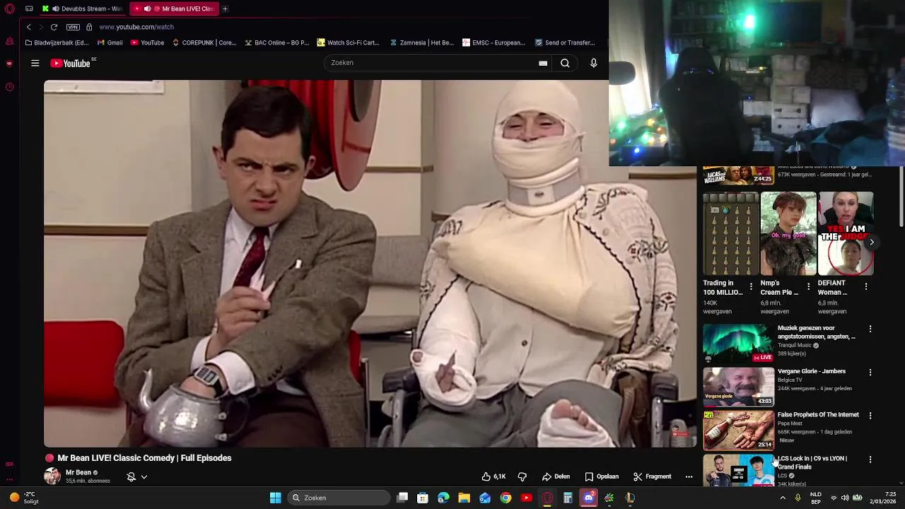Viewport: 905px width, 509px height.
Task: Reload the current page
Action: click(54, 27)
